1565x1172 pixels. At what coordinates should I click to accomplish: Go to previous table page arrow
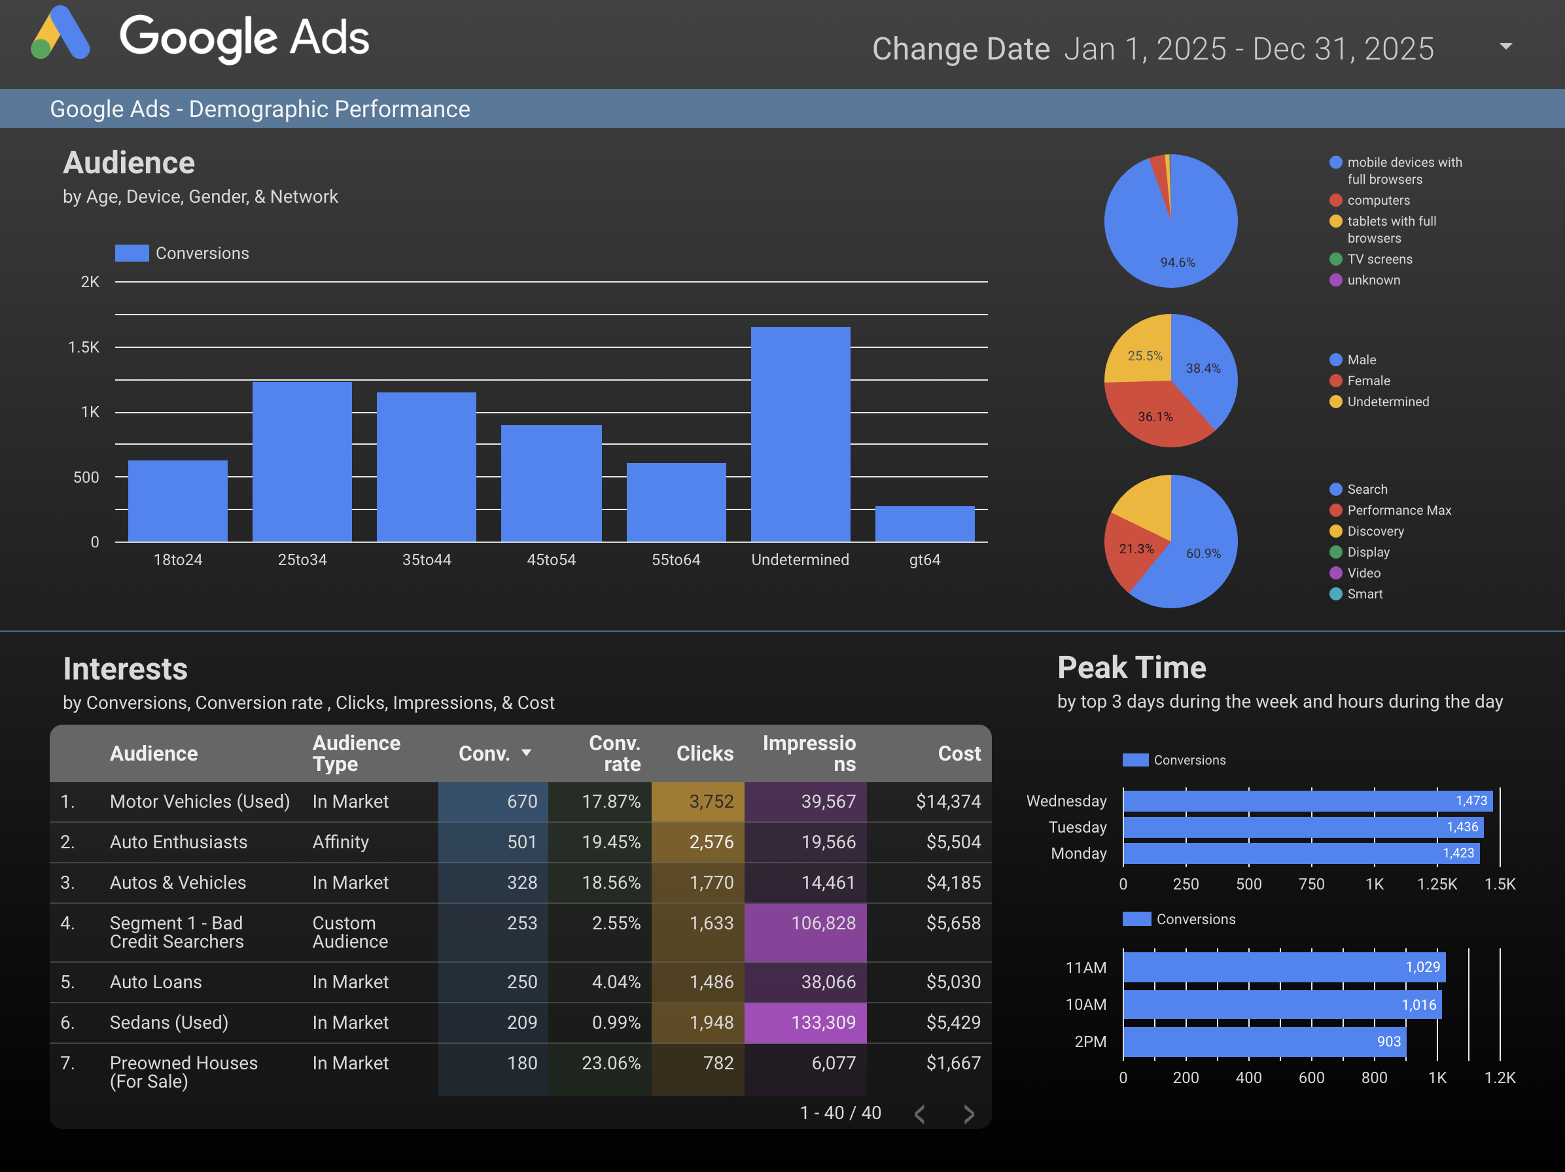(919, 1114)
